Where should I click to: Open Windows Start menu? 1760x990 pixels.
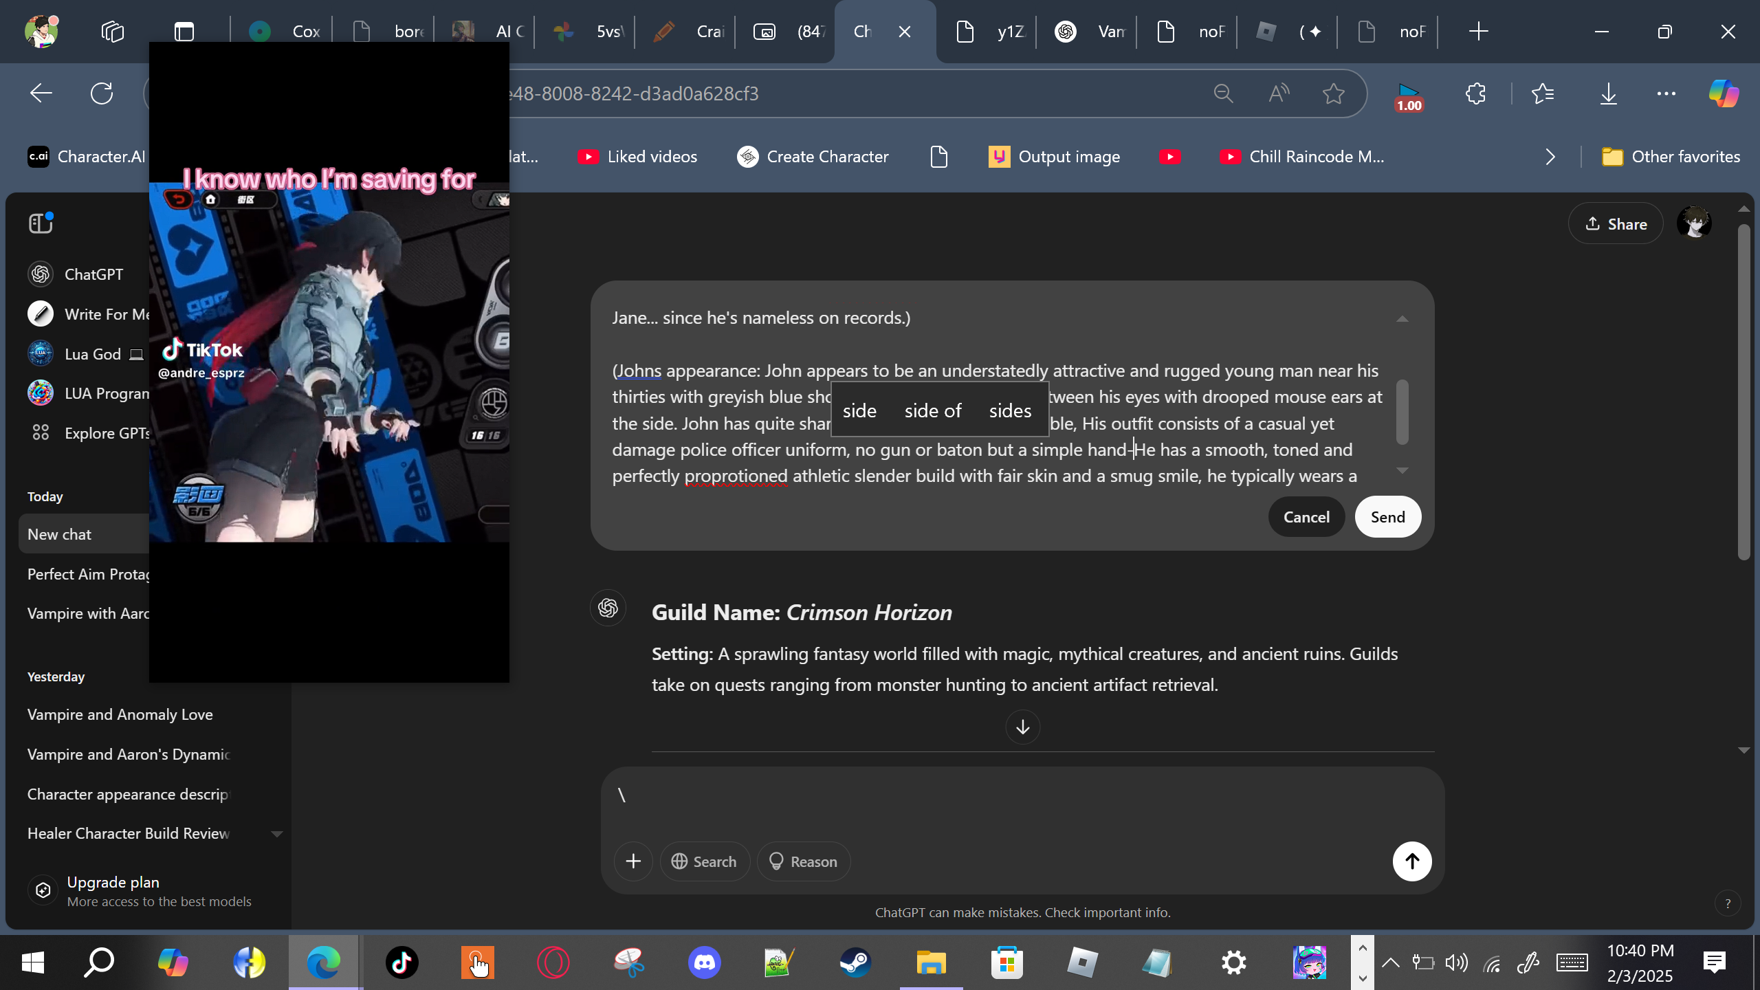[x=33, y=962]
